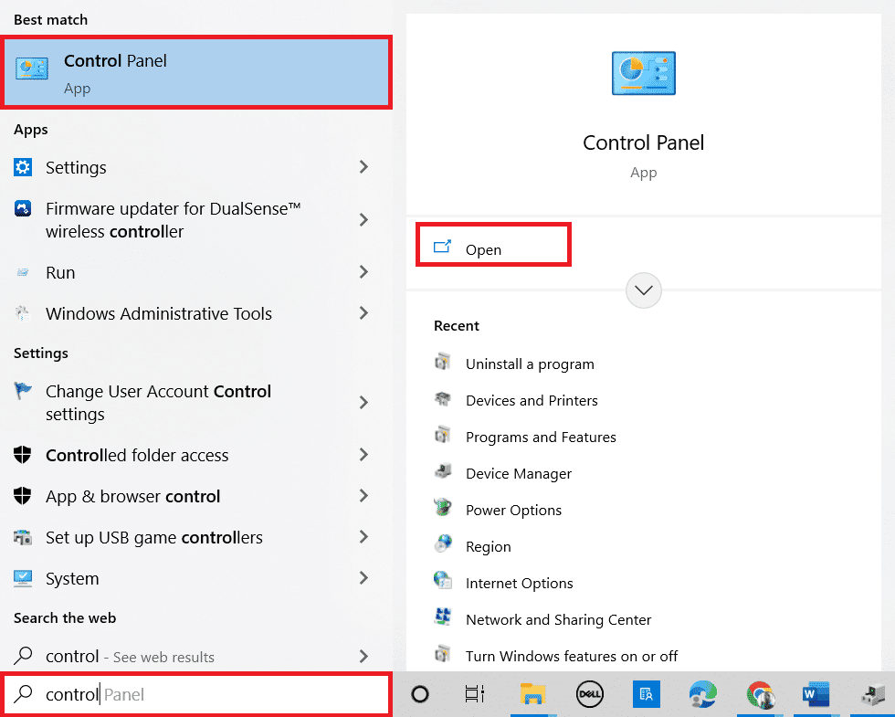895x717 pixels.
Task: Expand Settings app result arrow
Action: (x=363, y=166)
